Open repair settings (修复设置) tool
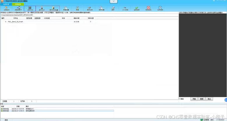This screenshot has width=227, height=121. click(66, 8)
